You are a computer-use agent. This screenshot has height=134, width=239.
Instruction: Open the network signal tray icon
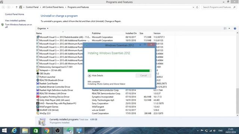click(211, 131)
